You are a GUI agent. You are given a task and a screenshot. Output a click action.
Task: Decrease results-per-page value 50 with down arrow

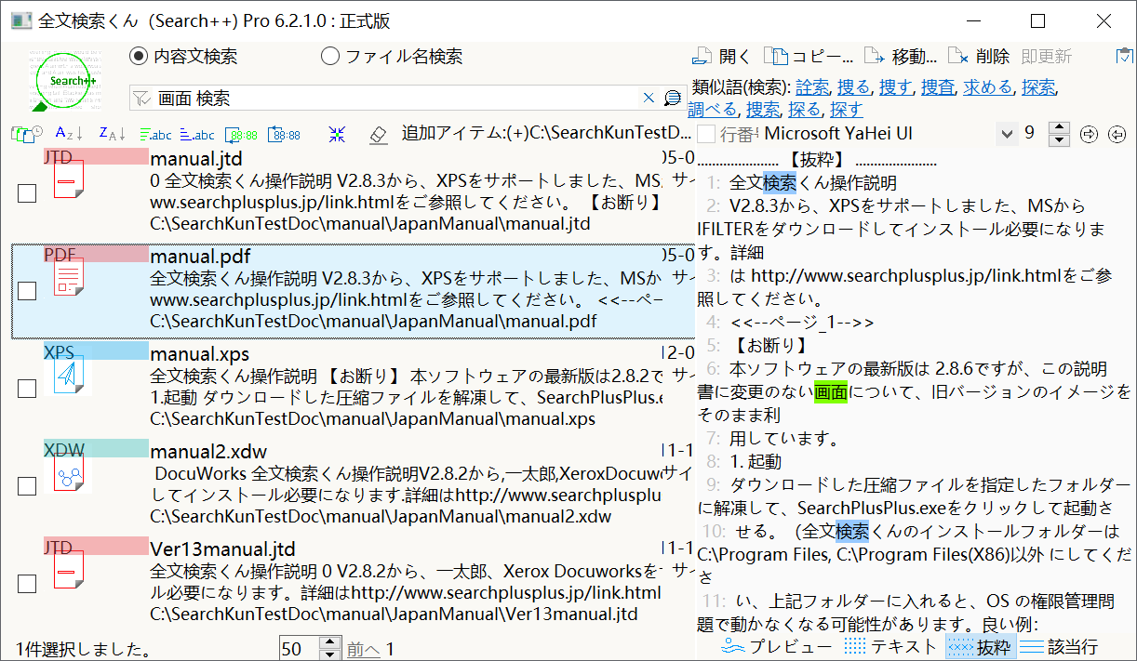[x=329, y=654]
